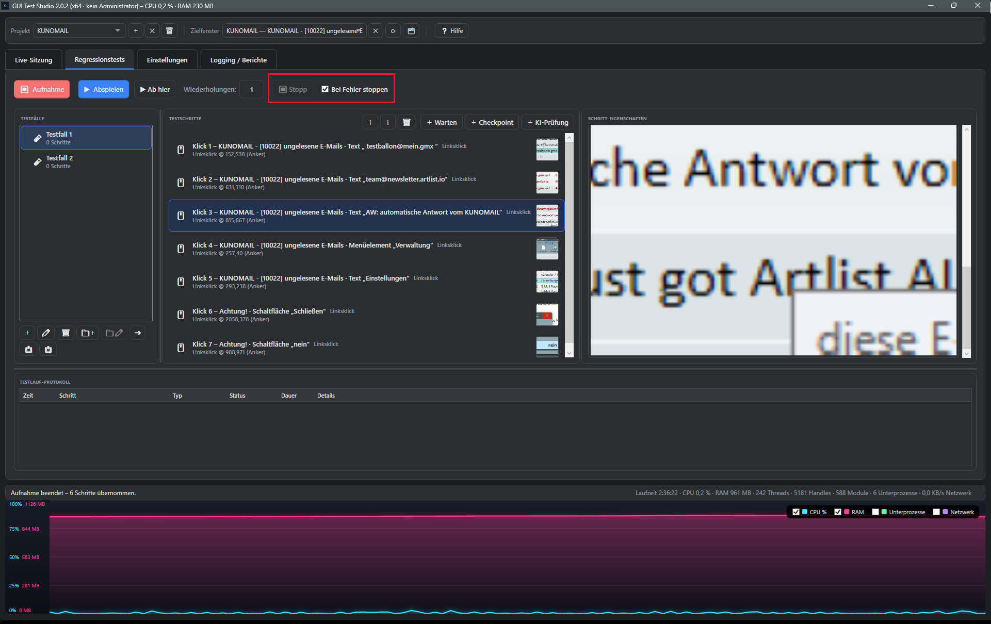
Task: Select step Klick 7 Schaltfläche nein
Action: click(367, 348)
